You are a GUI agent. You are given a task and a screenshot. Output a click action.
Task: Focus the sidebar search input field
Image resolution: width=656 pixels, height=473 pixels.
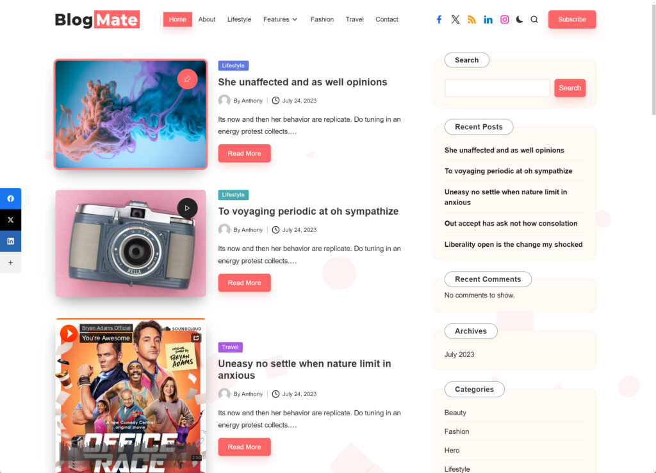click(497, 88)
